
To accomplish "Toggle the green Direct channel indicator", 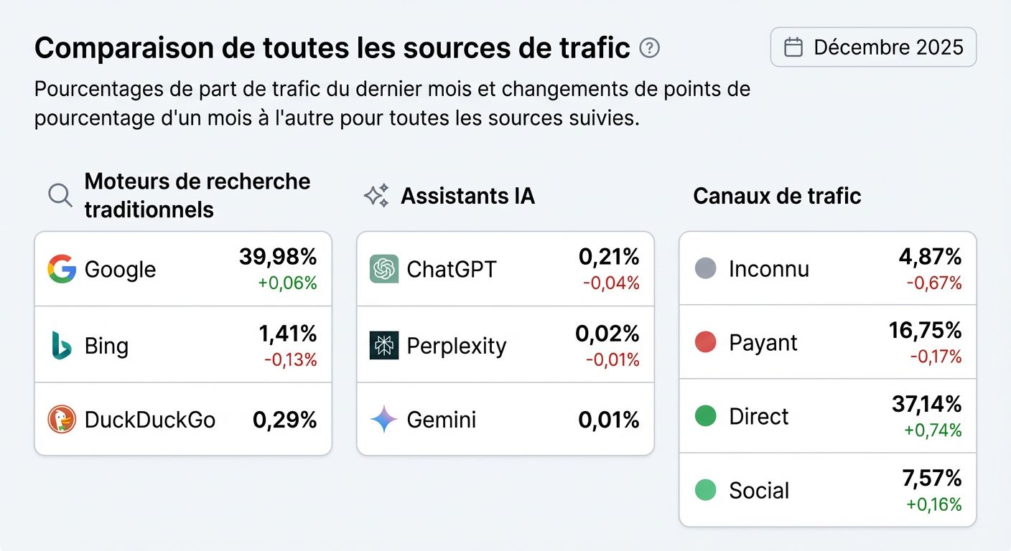I will click(x=706, y=417).
